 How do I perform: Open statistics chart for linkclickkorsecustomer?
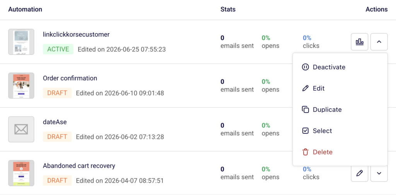tap(359, 42)
